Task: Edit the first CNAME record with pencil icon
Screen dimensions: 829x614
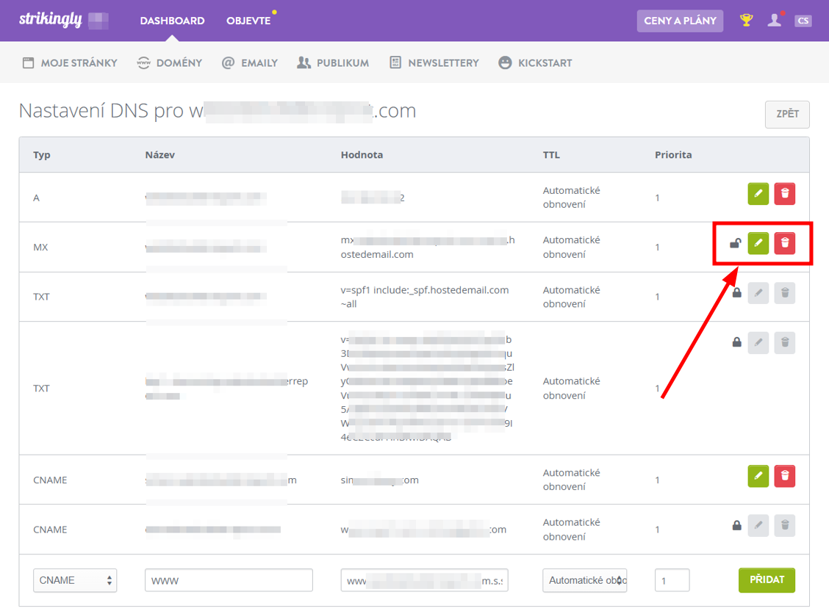Action: click(758, 476)
